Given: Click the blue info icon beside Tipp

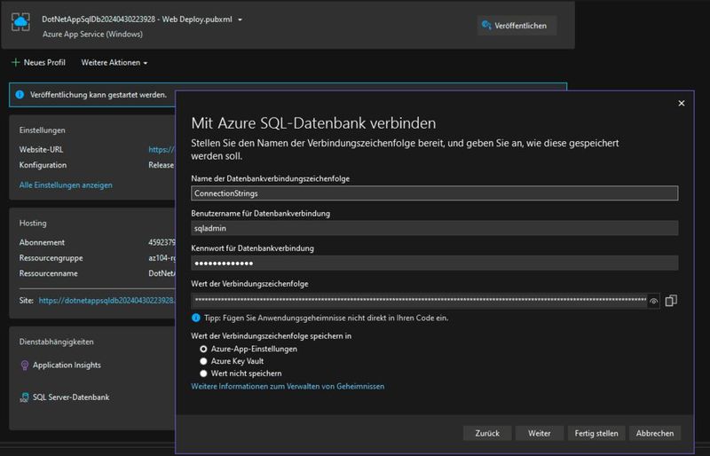Looking at the screenshot, I should click(195, 318).
